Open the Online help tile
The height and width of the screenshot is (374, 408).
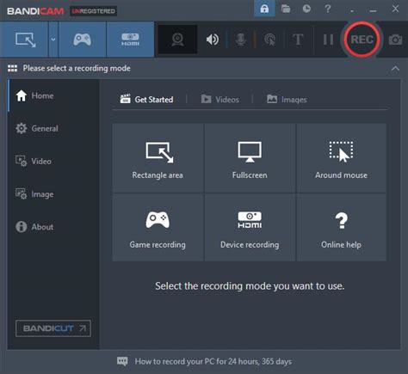[341, 227]
